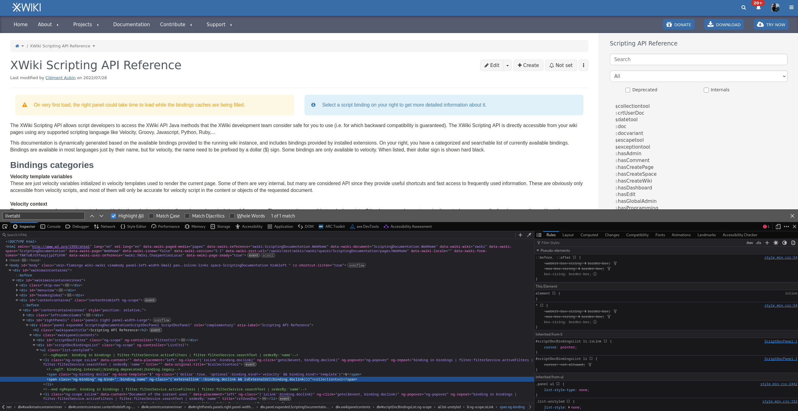The width and height of the screenshot is (798, 411).
Task: Uncheck the Highlight All checkbox
Action: point(114,216)
